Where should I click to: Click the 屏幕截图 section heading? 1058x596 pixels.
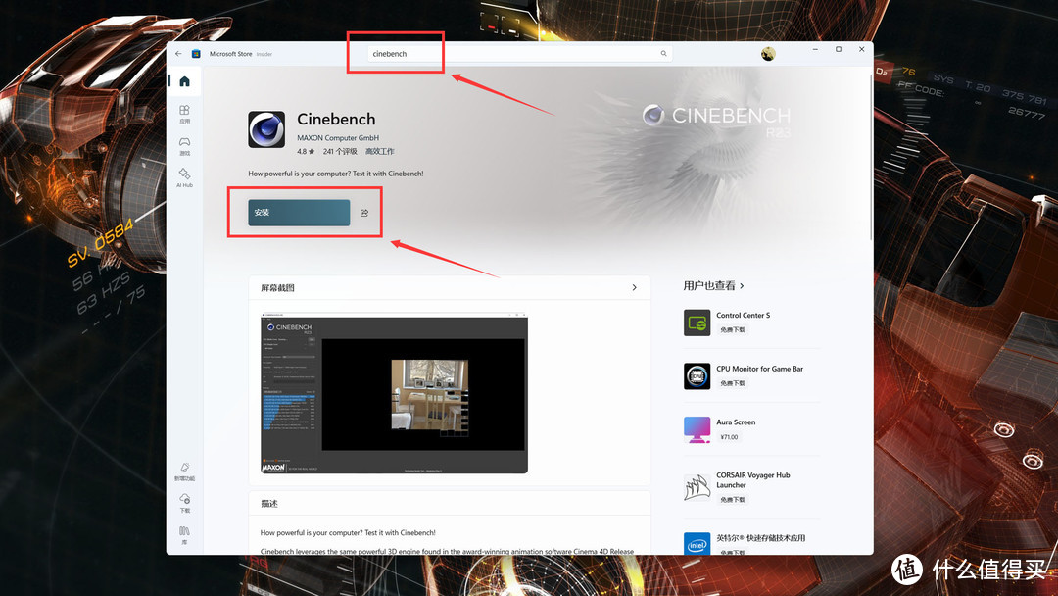(x=277, y=287)
